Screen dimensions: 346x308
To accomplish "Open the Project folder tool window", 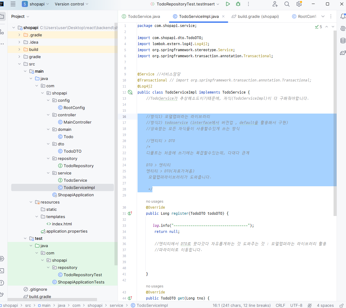I will [x=2, y=16].
